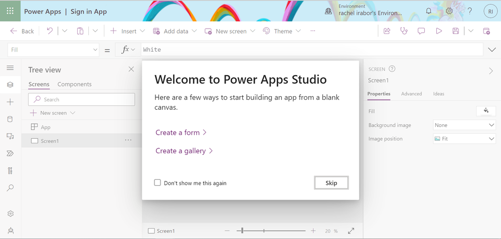Open the App checker stethoscope icon

(x=404, y=31)
